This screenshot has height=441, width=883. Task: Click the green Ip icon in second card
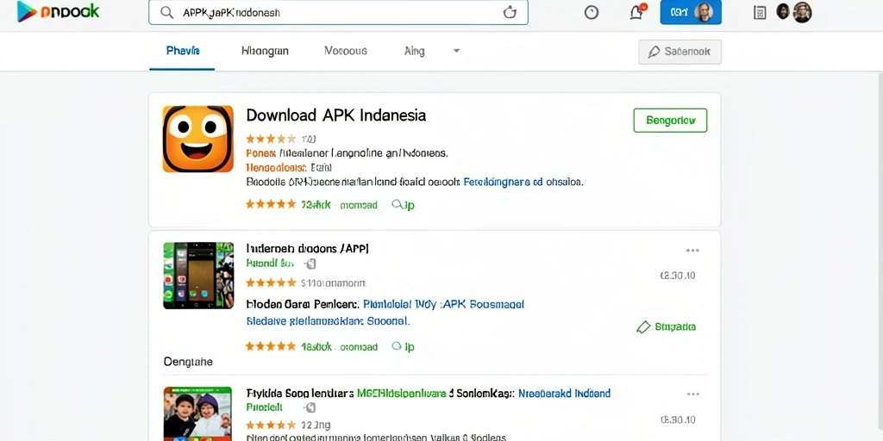pyautogui.click(x=403, y=346)
